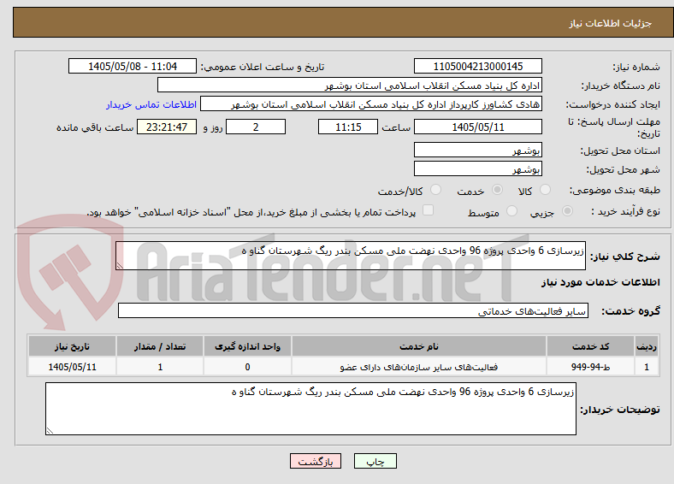Viewport: 674px width, 484px height.
Task: Click the request creator field هادی کشاورز
Action: point(371,104)
